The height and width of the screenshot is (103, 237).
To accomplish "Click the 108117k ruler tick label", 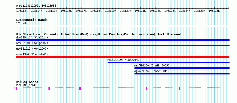I will [81, 11].
